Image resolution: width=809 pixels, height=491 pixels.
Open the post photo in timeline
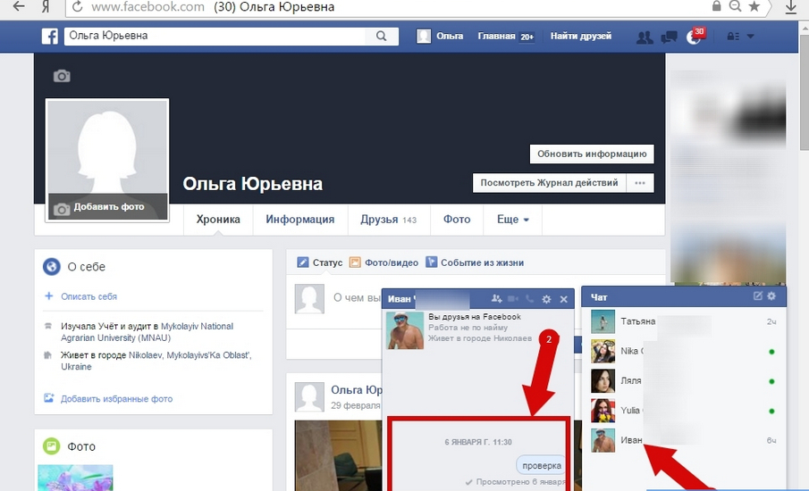tap(338, 455)
